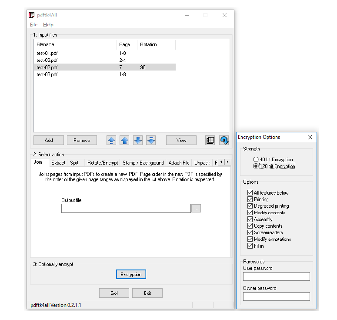Click the move-to-top arrow icon
Screen dimensions: 337x320
click(x=111, y=140)
